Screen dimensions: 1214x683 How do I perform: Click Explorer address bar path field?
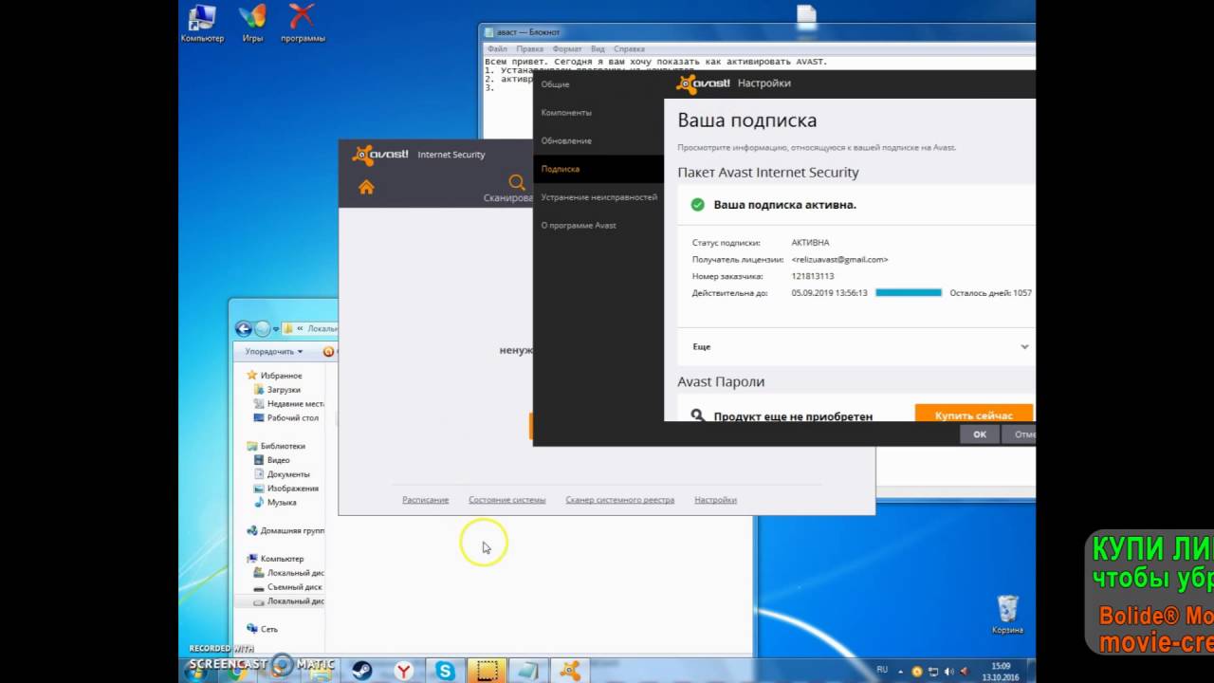[309, 328]
